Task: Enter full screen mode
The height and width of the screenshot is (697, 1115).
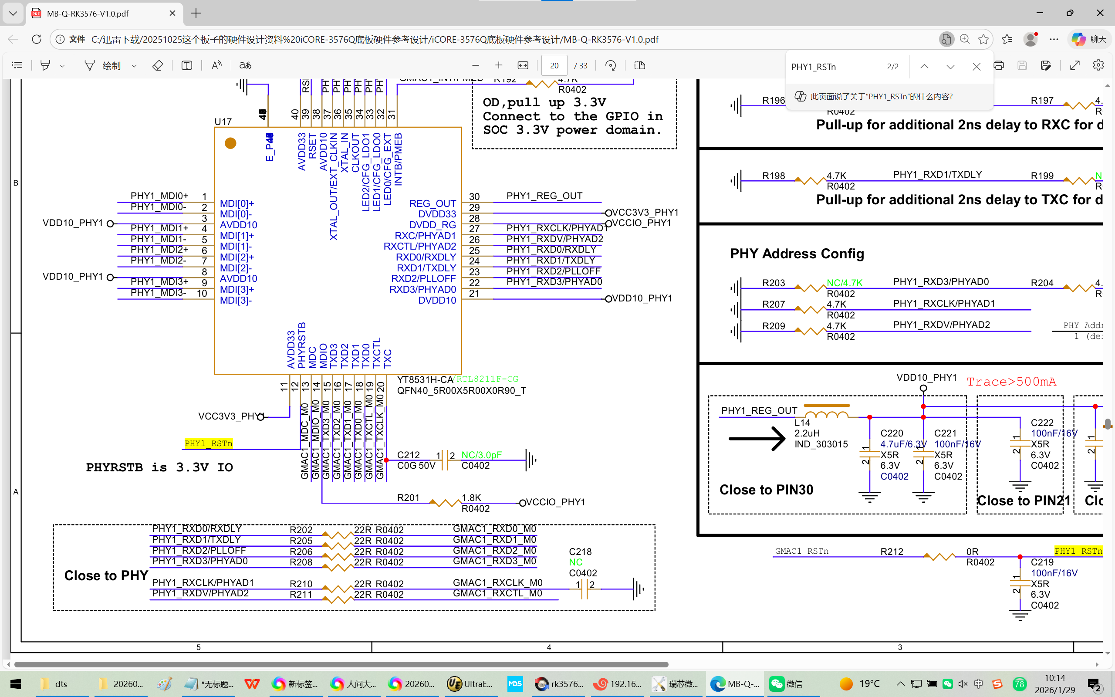Action: 1074,65
